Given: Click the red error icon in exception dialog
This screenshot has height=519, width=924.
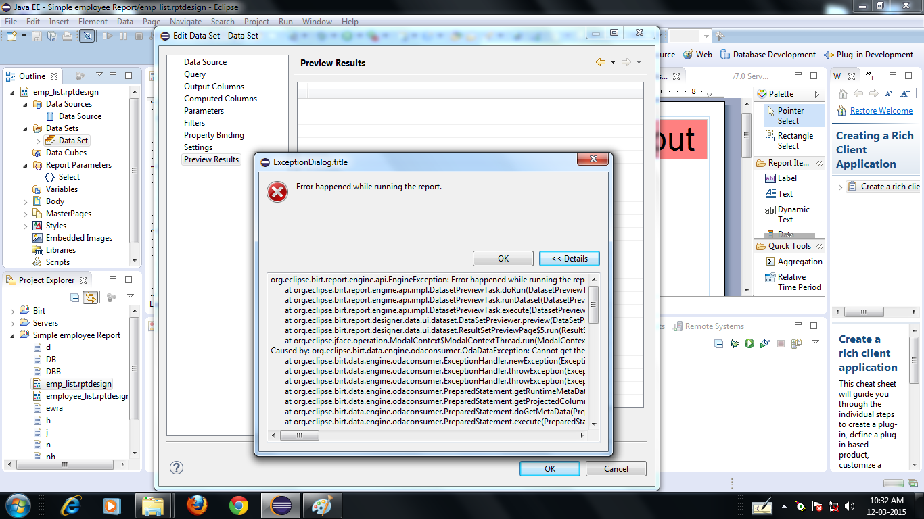Looking at the screenshot, I should [x=277, y=193].
